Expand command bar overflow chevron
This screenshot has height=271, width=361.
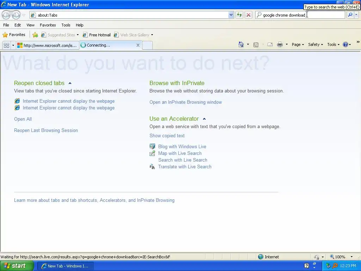tap(358, 42)
